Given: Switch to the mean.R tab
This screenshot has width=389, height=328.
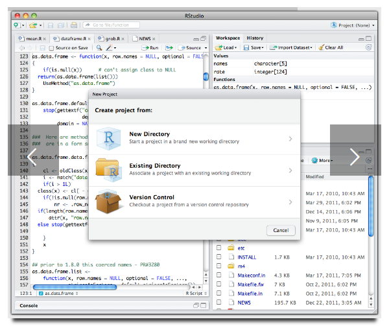Looking at the screenshot, I should [x=34, y=39].
